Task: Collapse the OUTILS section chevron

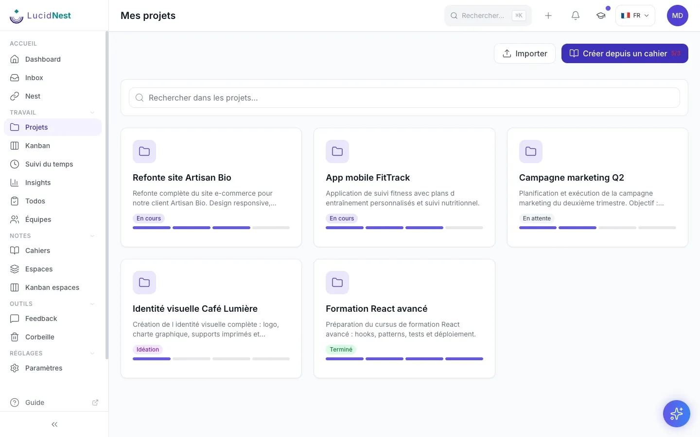Action: [92, 304]
